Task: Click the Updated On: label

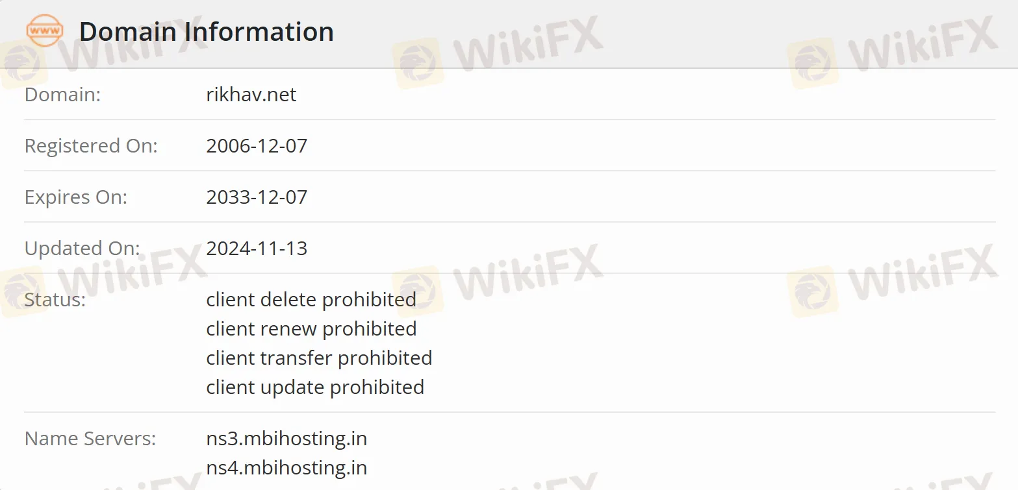Action: pos(82,249)
